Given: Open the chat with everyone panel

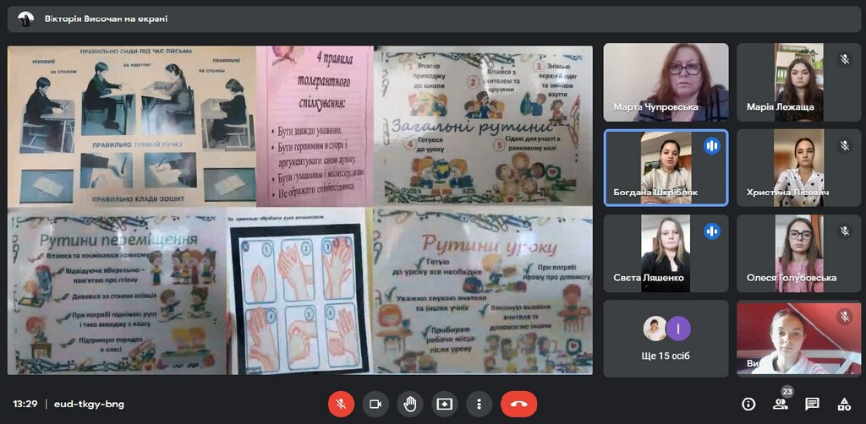Looking at the screenshot, I should click(812, 404).
